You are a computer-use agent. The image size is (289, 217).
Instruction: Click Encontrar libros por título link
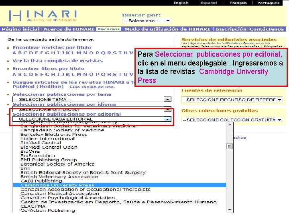click(x=48, y=68)
